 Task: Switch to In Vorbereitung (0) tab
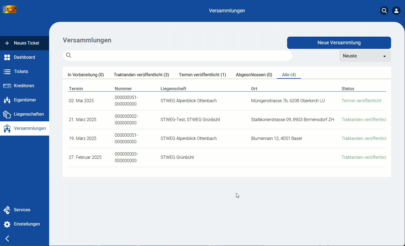tap(86, 75)
